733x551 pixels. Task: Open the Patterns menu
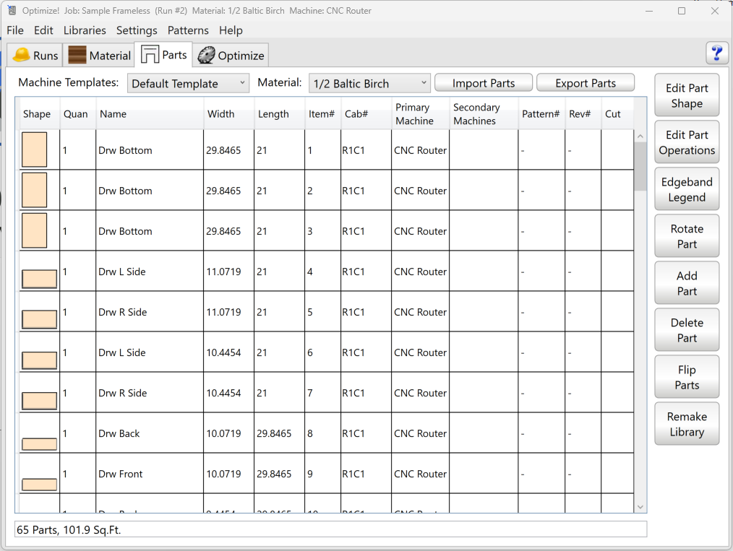(188, 30)
